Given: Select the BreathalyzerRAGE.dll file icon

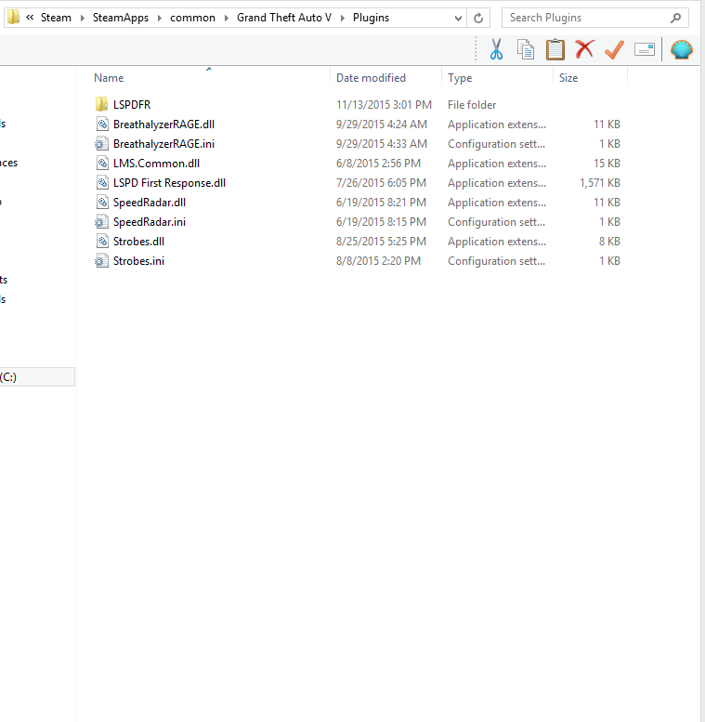Looking at the screenshot, I should (x=102, y=124).
